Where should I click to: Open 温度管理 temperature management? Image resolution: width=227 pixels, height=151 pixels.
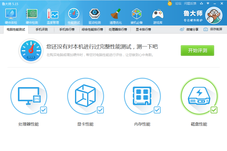(53, 16)
